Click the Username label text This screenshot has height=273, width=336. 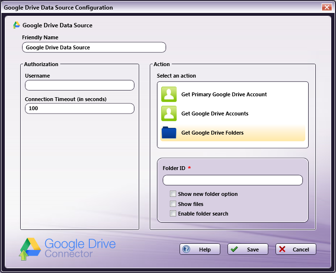[37, 76]
